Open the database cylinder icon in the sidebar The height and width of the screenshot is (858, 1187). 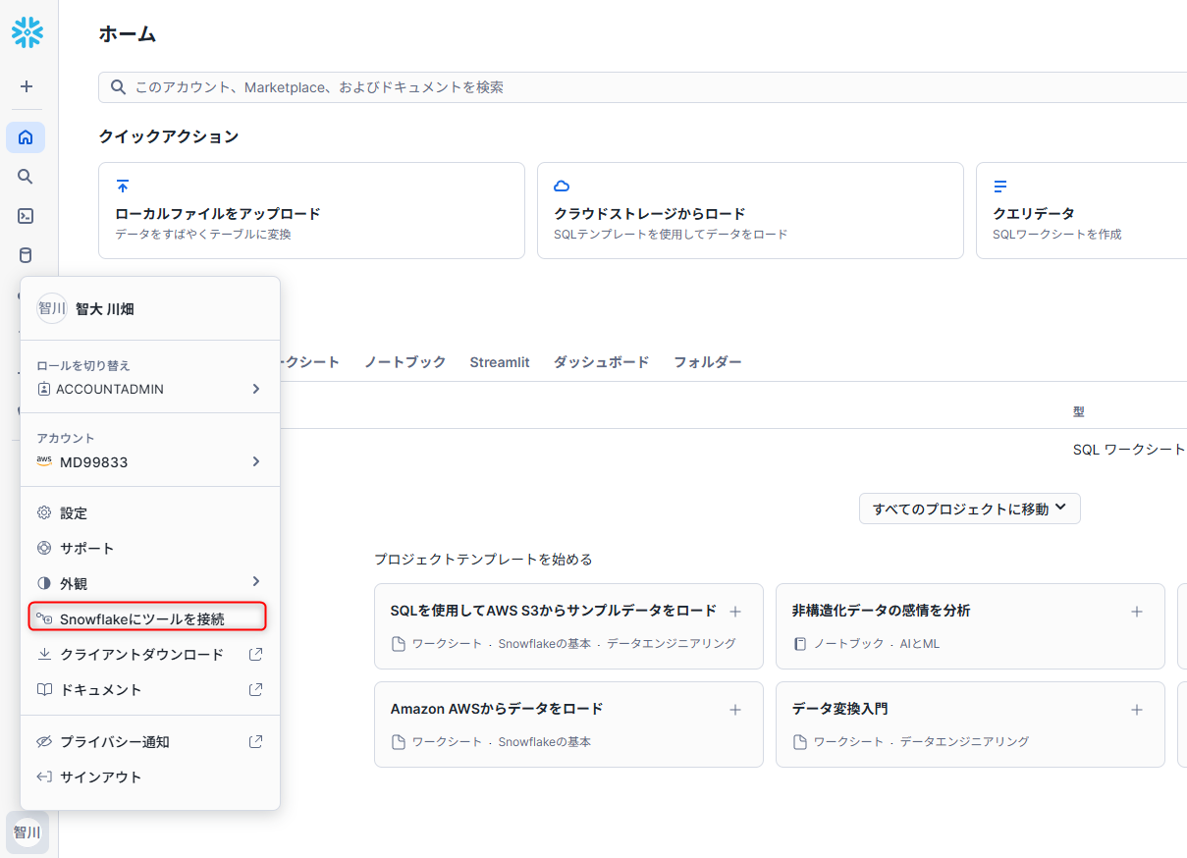[x=26, y=255]
